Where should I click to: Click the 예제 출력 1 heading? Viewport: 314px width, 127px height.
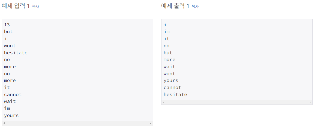(175, 6)
